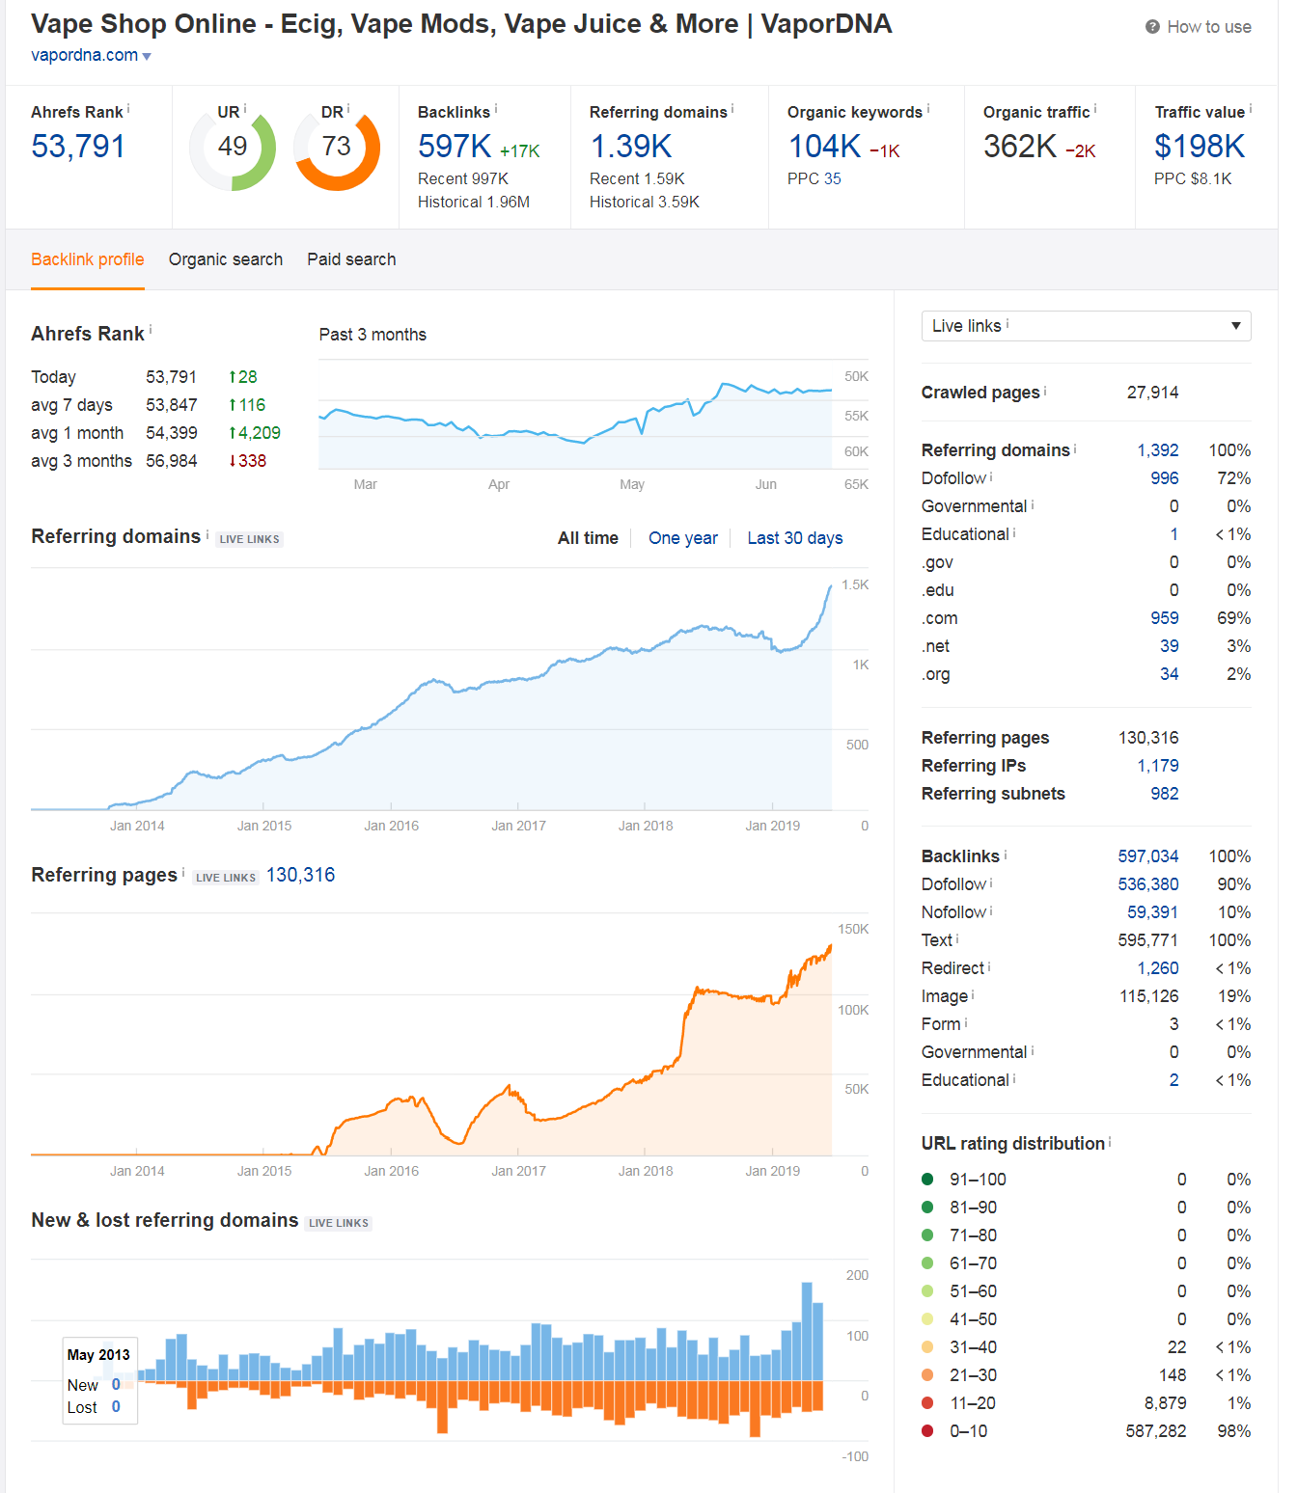Click info icon next to URL rating distribution
The image size is (1297, 1493).
(1110, 1141)
